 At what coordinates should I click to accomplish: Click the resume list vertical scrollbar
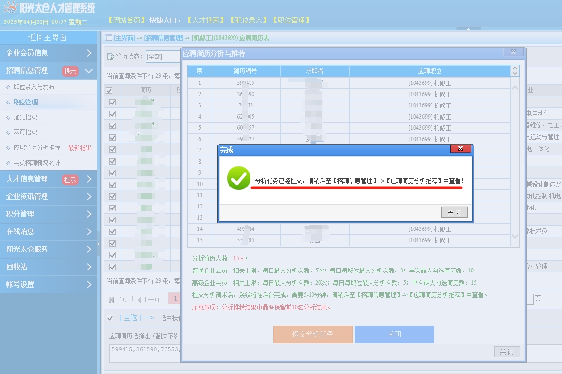(x=515, y=161)
